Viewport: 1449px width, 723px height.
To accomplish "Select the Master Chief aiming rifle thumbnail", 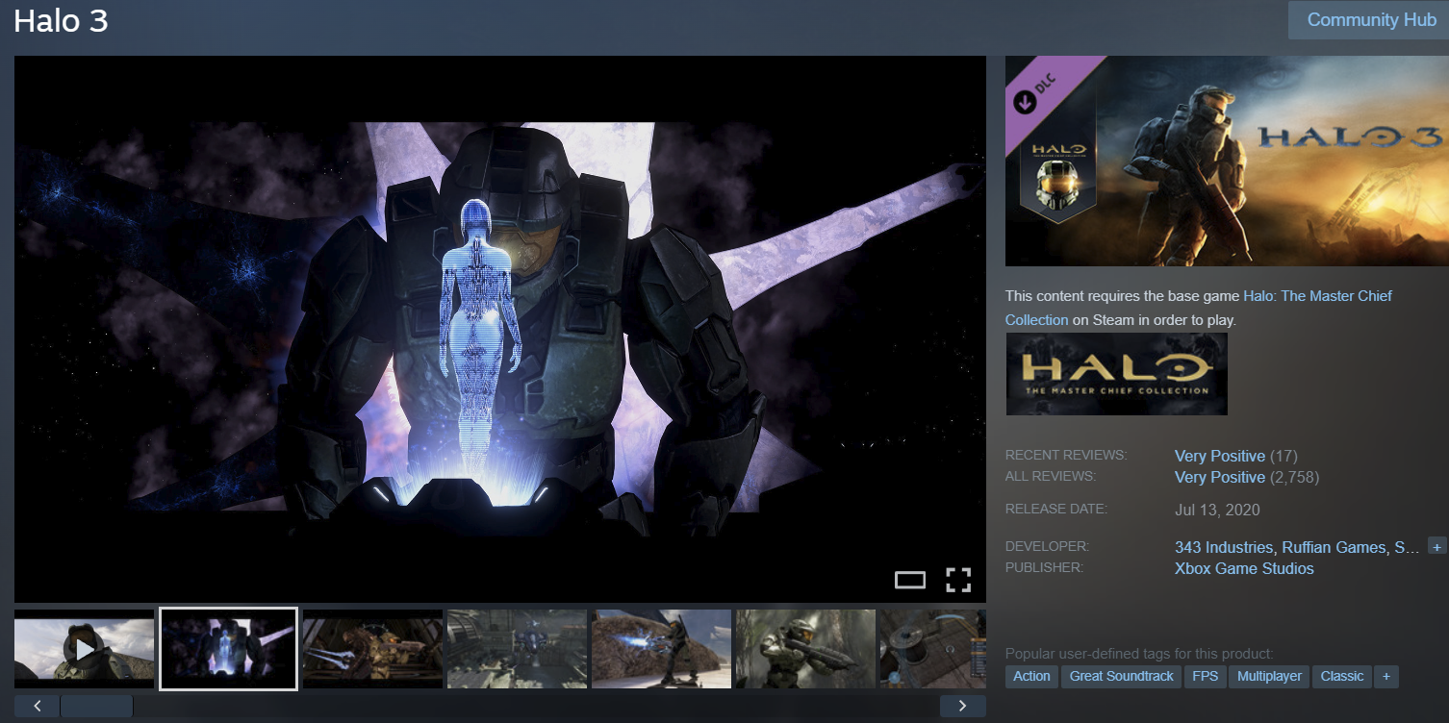I will tap(806, 649).
